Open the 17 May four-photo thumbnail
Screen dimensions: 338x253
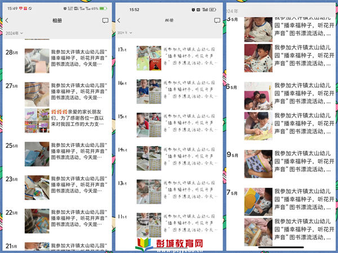point(149,58)
